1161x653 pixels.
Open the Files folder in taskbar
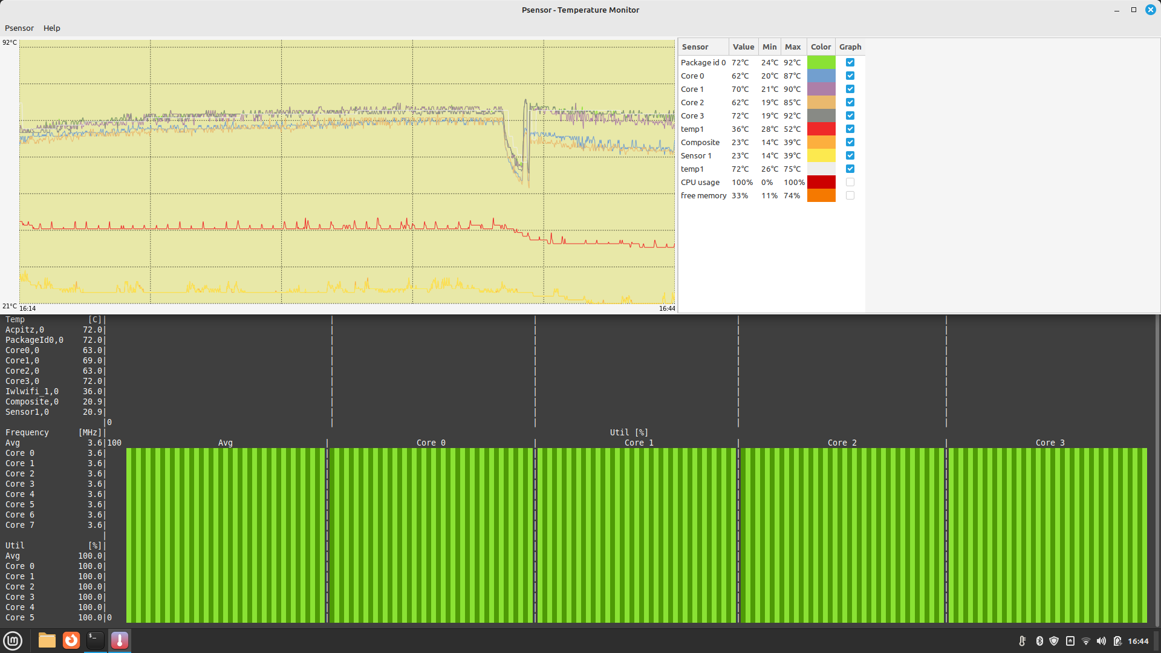tap(47, 640)
